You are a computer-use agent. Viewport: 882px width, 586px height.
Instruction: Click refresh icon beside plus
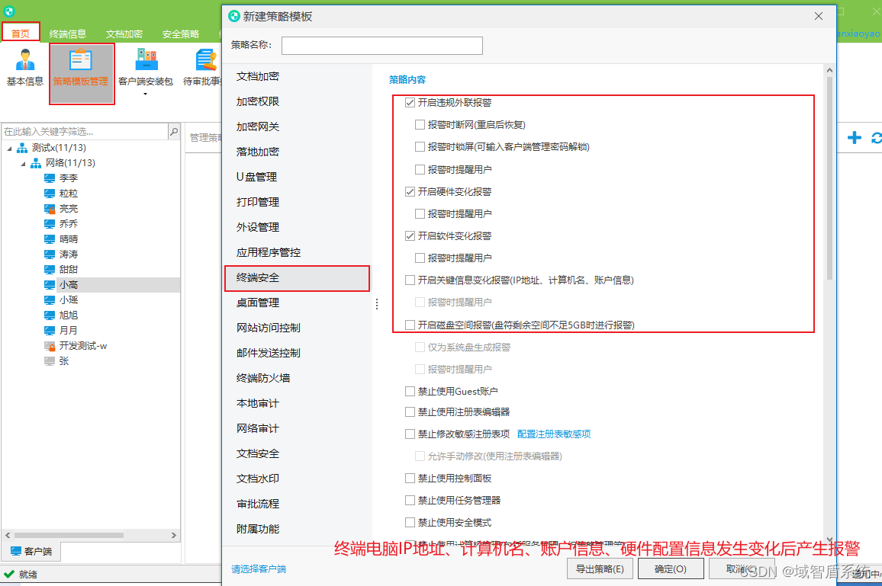[x=877, y=138]
